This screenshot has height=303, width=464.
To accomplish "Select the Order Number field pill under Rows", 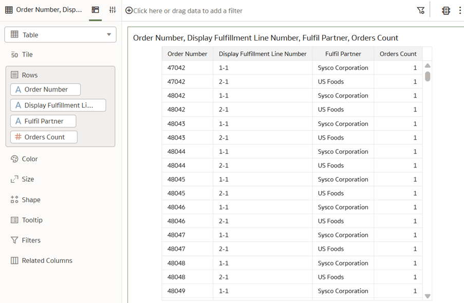I will tap(45, 89).
